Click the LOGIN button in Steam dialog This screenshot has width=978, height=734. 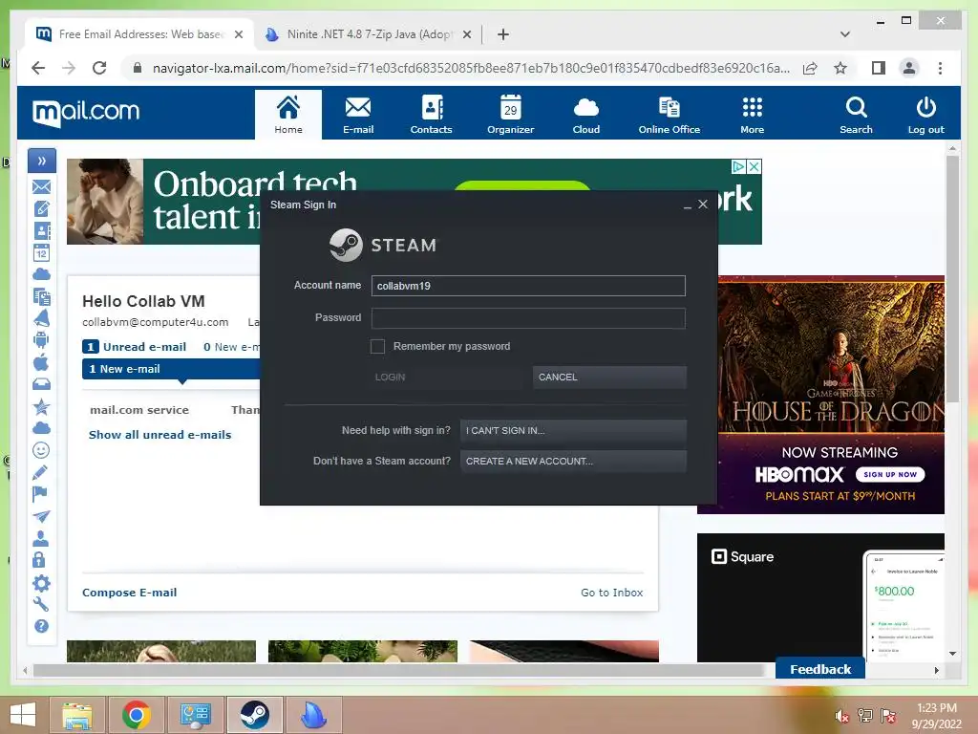pos(447,377)
